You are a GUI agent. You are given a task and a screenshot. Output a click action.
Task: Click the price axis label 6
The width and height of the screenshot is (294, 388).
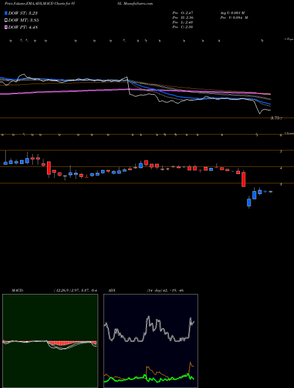[281, 135]
